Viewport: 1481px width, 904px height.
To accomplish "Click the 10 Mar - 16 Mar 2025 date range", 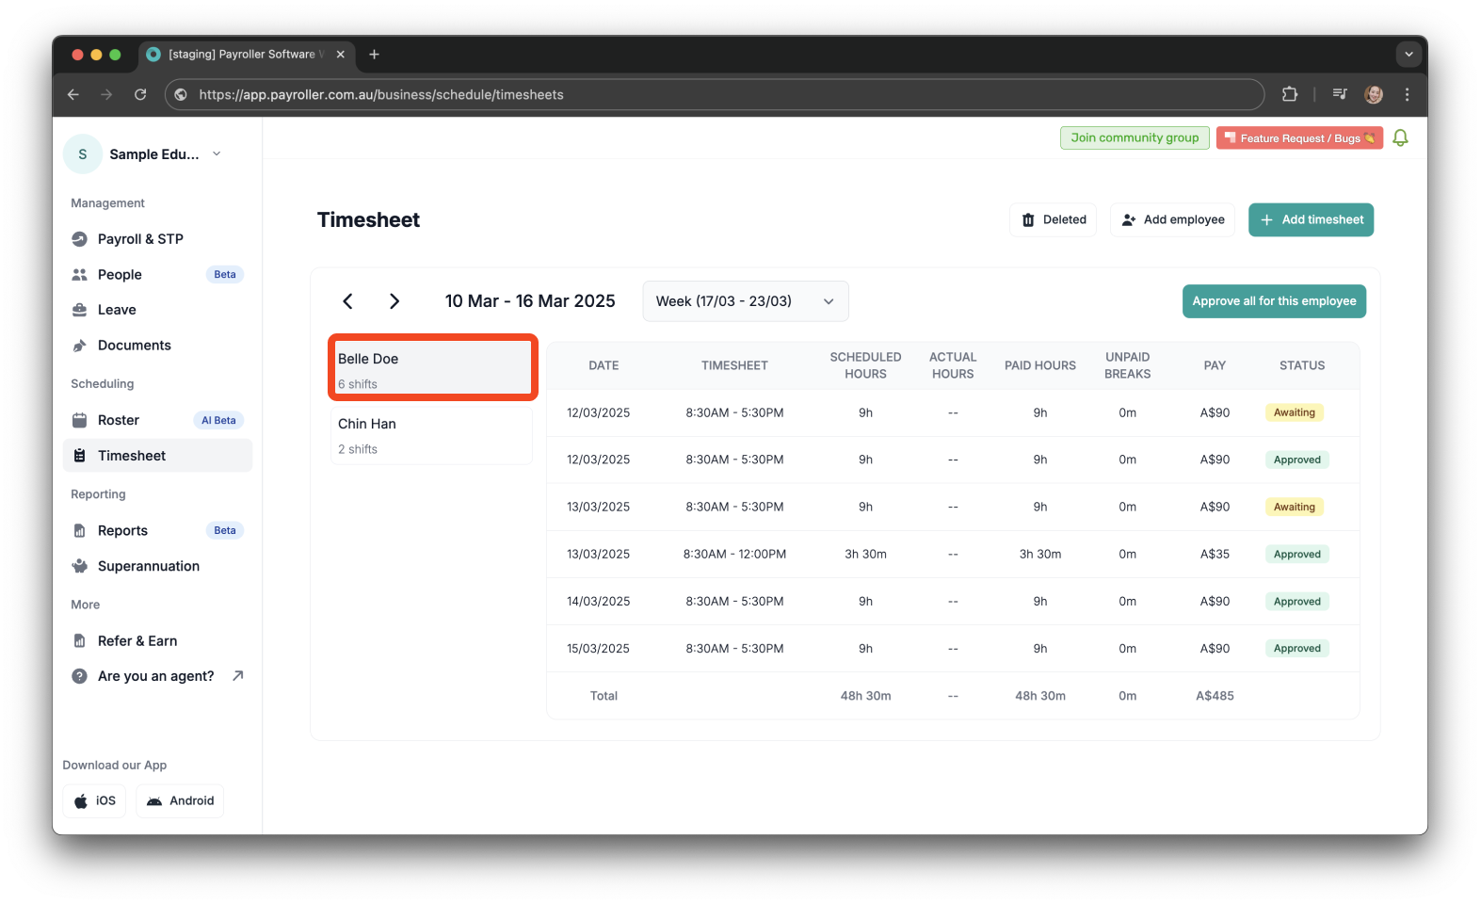I will click(x=530, y=301).
